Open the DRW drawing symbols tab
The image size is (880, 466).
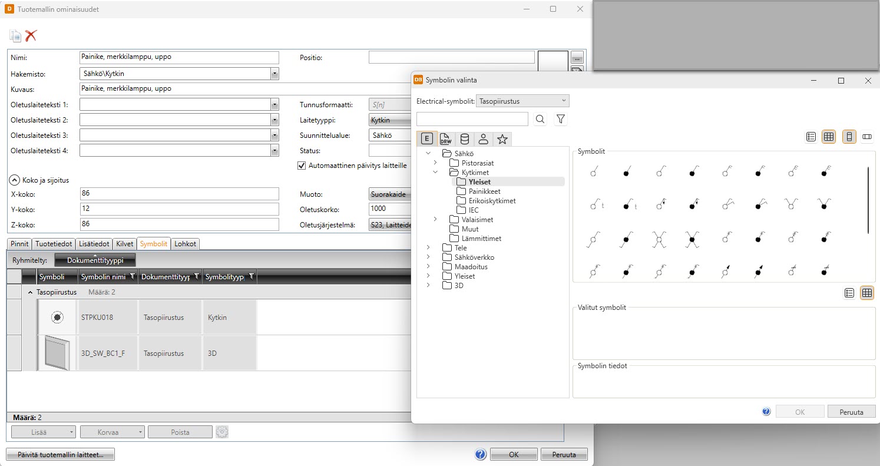[446, 139]
